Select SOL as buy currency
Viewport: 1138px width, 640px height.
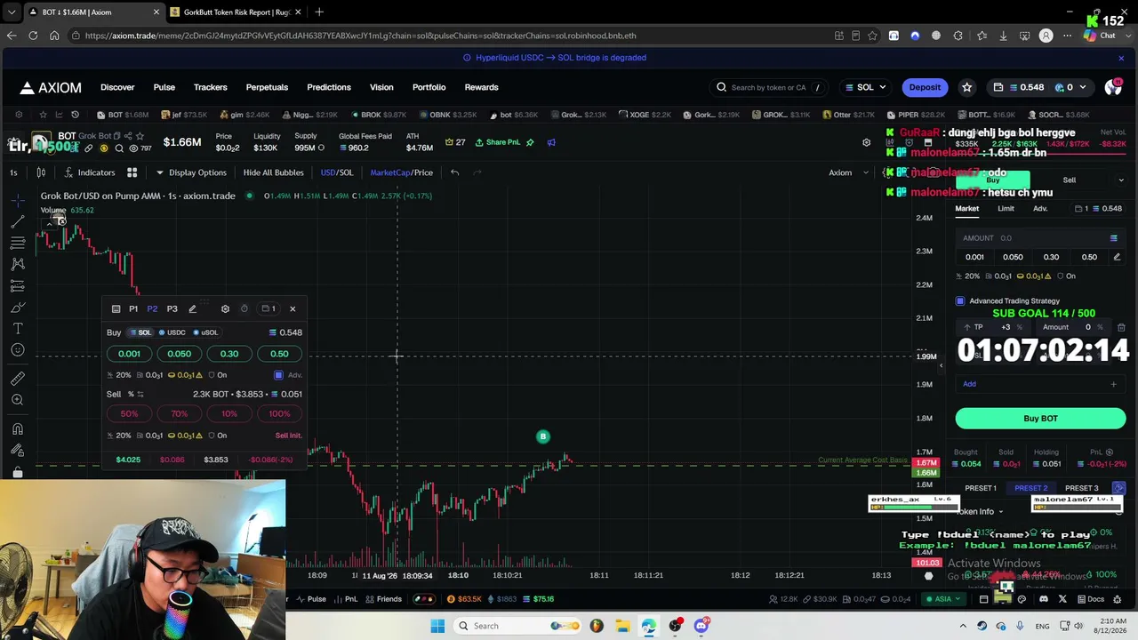point(140,332)
